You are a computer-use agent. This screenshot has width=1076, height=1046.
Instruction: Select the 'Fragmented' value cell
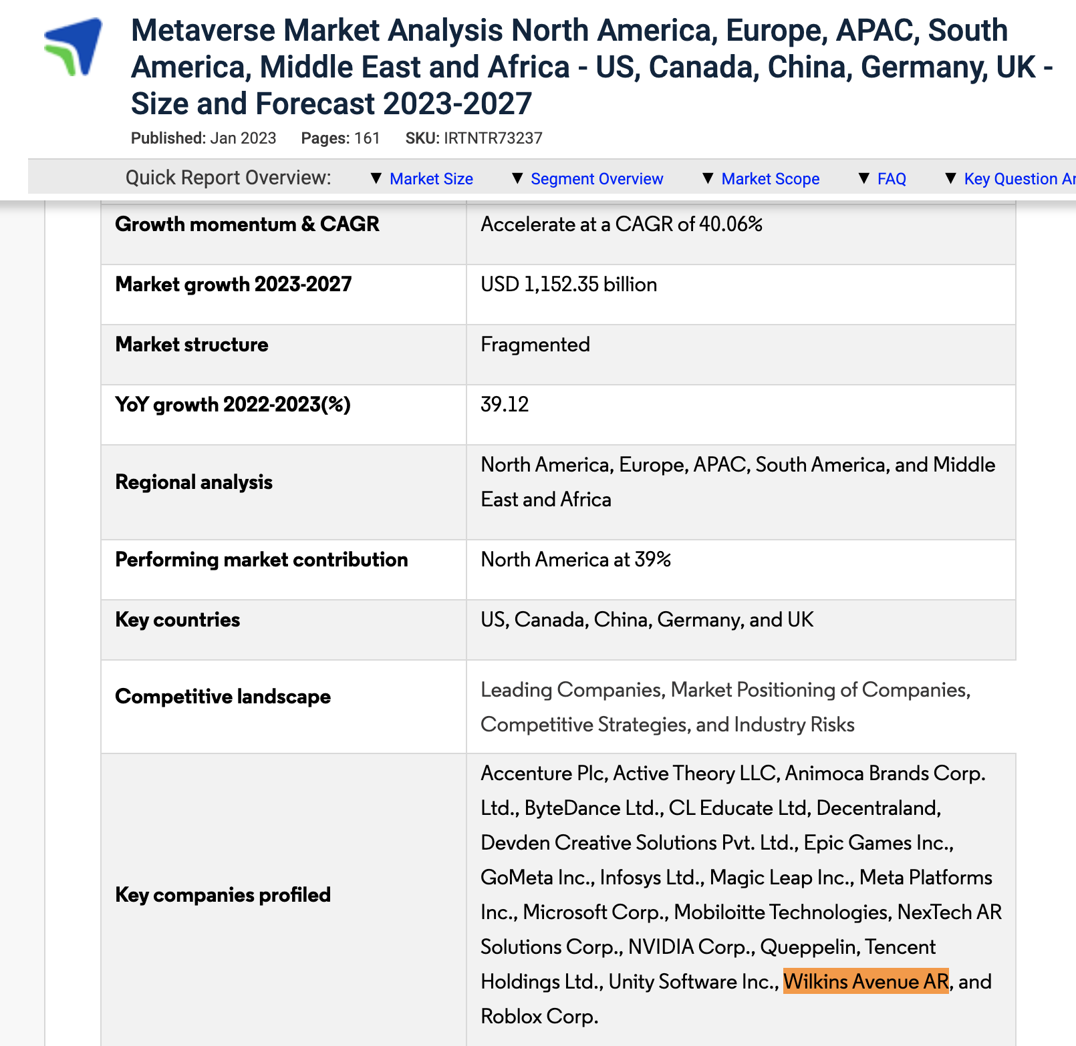click(x=535, y=345)
